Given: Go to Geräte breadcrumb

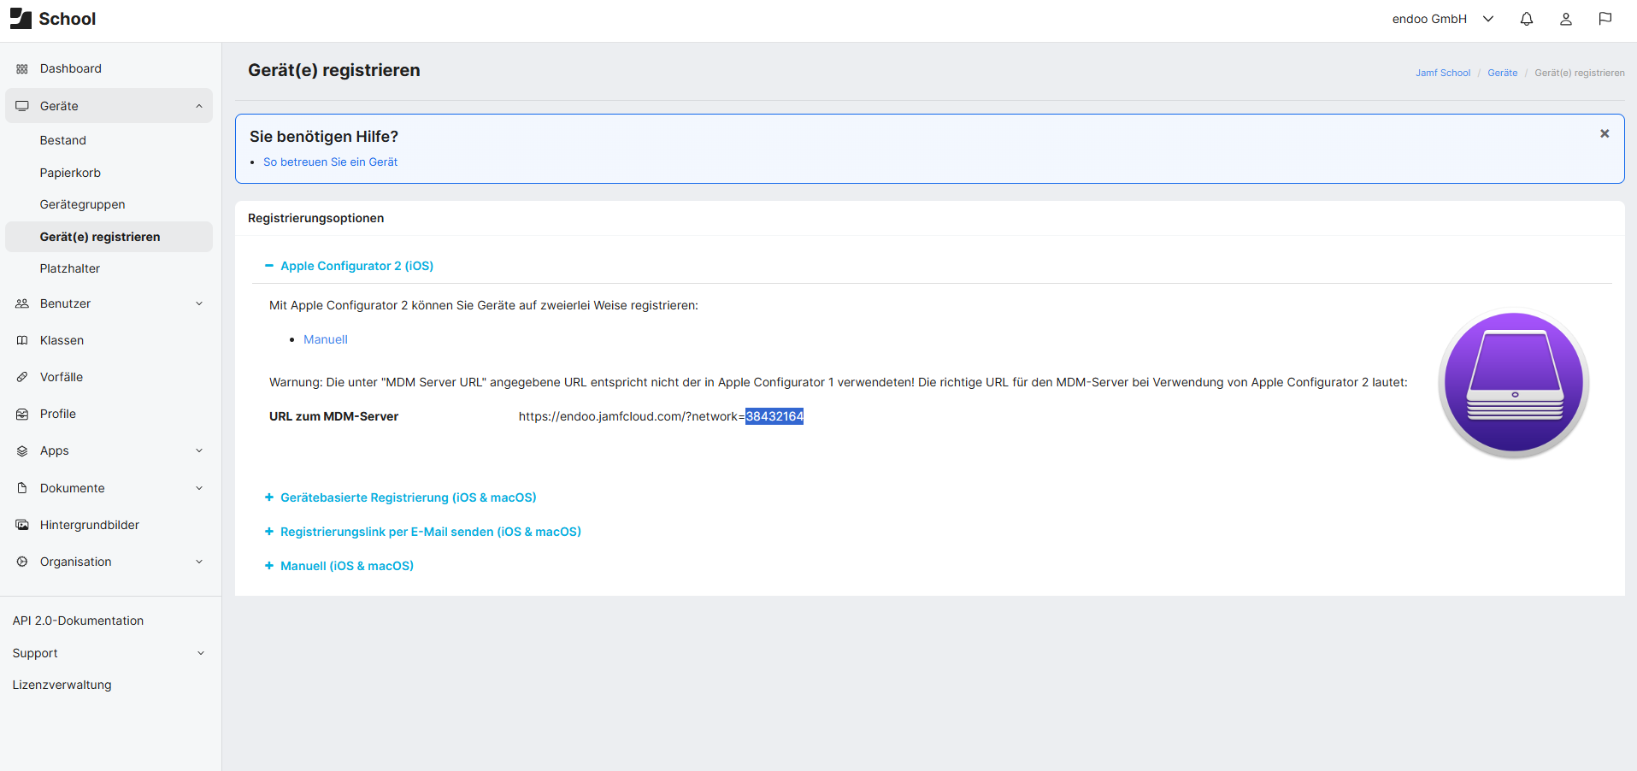Looking at the screenshot, I should [1502, 73].
